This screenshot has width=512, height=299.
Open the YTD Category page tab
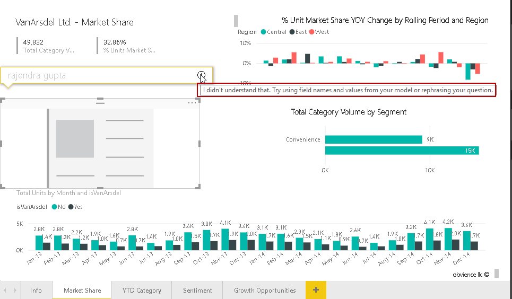[142, 291]
